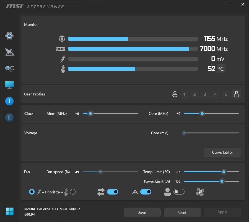249x222 pixels.
Task: Select the prioritize temperature radio button
Action: point(73,192)
